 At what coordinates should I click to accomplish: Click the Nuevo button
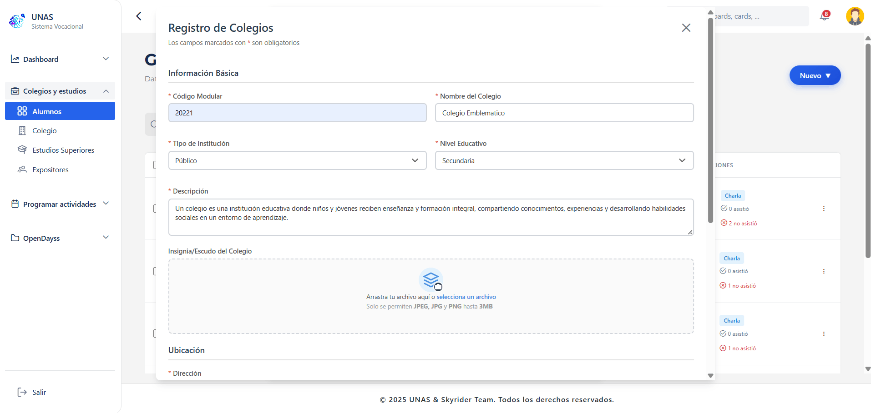815,75
